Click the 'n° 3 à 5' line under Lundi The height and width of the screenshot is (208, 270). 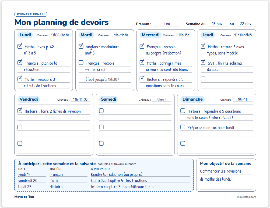30,53
